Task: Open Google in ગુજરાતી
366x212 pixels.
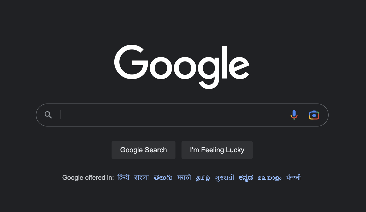Action: (x=224, y=177)
